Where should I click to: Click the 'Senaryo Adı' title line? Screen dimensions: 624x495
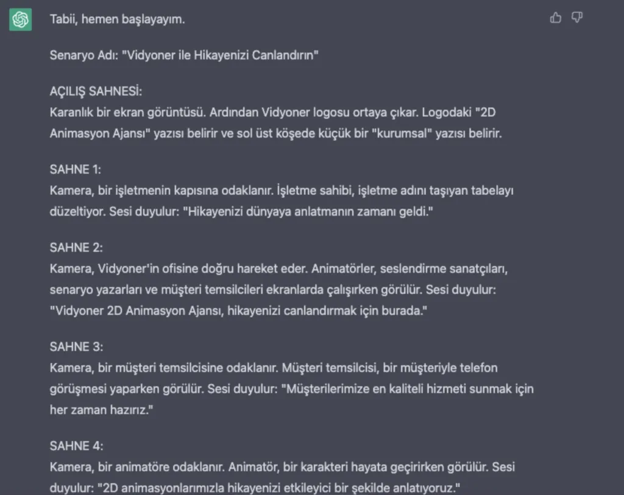(x=184, y=55)
